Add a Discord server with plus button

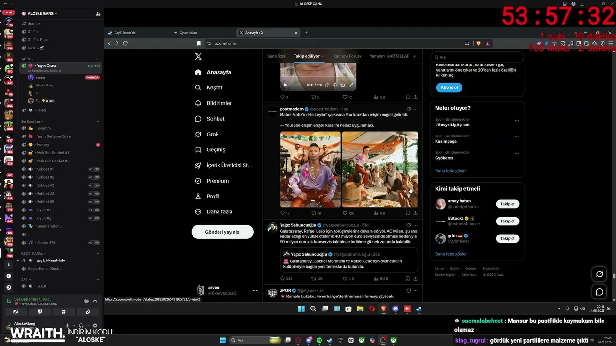pos(8,276)
